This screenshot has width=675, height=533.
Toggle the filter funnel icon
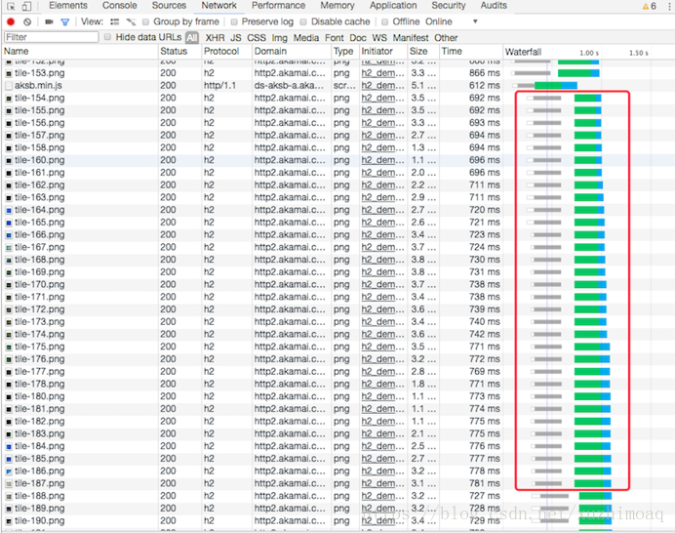[65, 22]
